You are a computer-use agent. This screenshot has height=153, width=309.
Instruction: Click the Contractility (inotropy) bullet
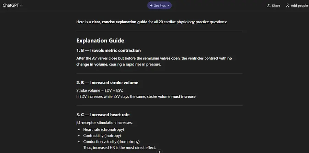tap(102, 136)
